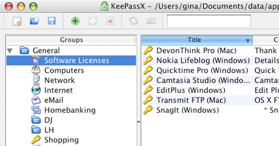Viewport: 279px width, 146px height.
Task: Click the key icon beside DevonThink Pro
Action: point(148,50)
